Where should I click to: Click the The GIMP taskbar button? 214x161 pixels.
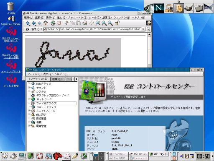(118, 158)
